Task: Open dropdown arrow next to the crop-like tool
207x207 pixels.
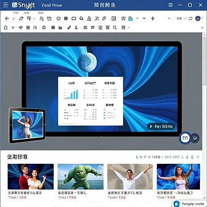Action: click(34, 19)
